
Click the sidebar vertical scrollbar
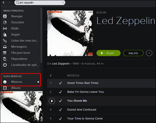pos(41,35)
